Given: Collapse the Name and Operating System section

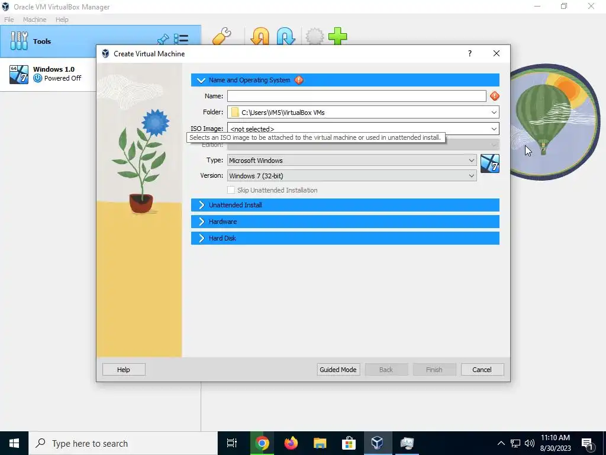Looking at the screenshot, I should (345, 80).
